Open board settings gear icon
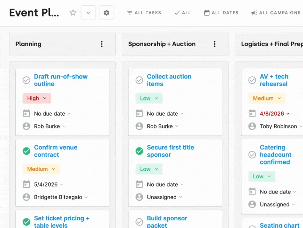 click(106, 13)
